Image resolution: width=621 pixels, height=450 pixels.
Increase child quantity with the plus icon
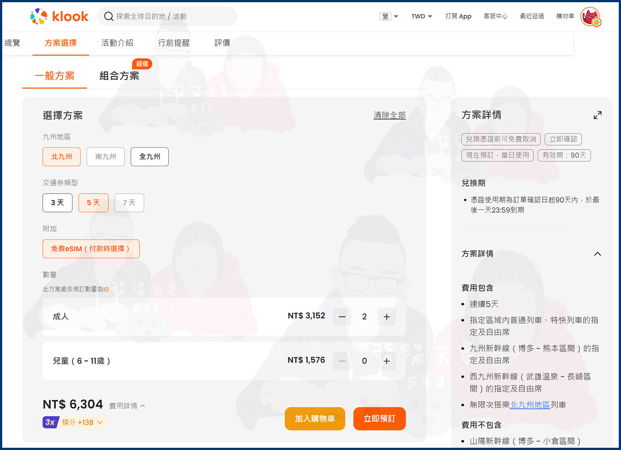tap(387, 361)
